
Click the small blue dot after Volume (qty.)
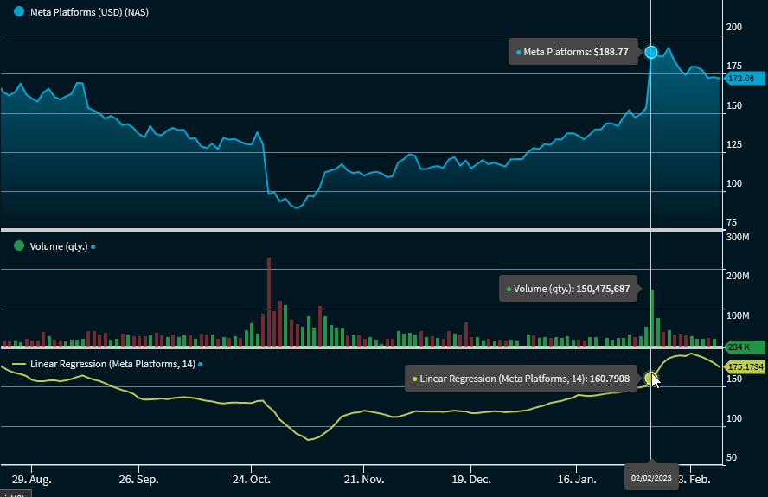coord(93,246)
